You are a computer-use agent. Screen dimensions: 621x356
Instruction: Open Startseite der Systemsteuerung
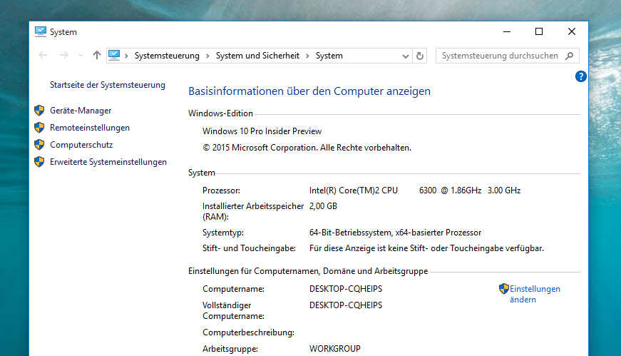(108, 85)
